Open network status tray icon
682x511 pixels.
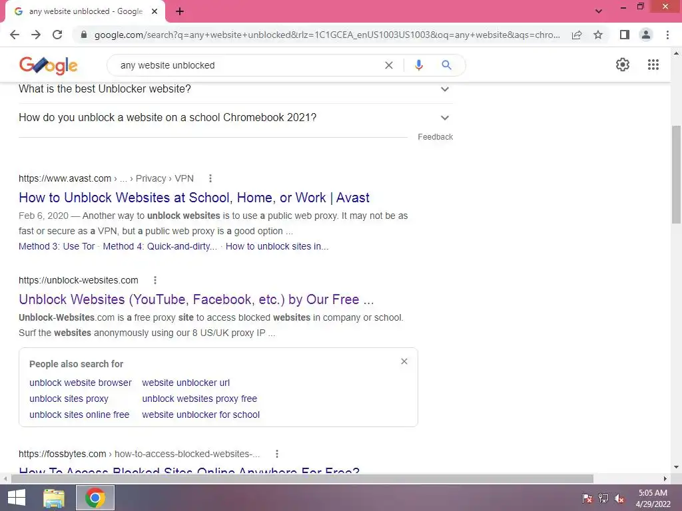coord(603,498)
